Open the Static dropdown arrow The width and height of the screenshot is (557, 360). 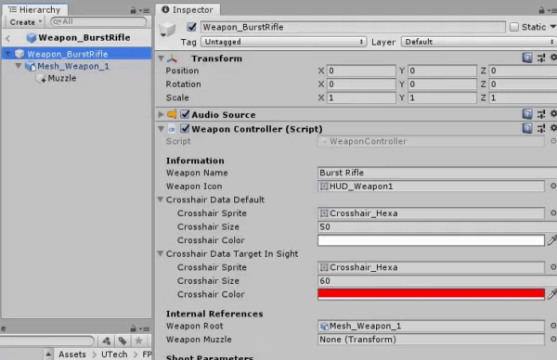(x=552, y=27)
